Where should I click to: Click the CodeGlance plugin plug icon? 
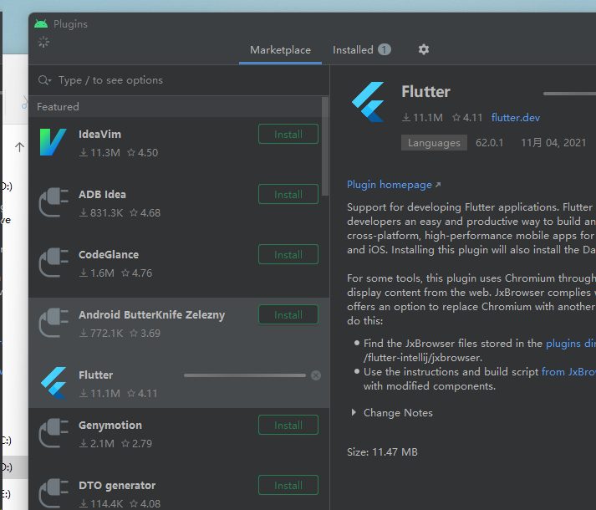(53, 263)
